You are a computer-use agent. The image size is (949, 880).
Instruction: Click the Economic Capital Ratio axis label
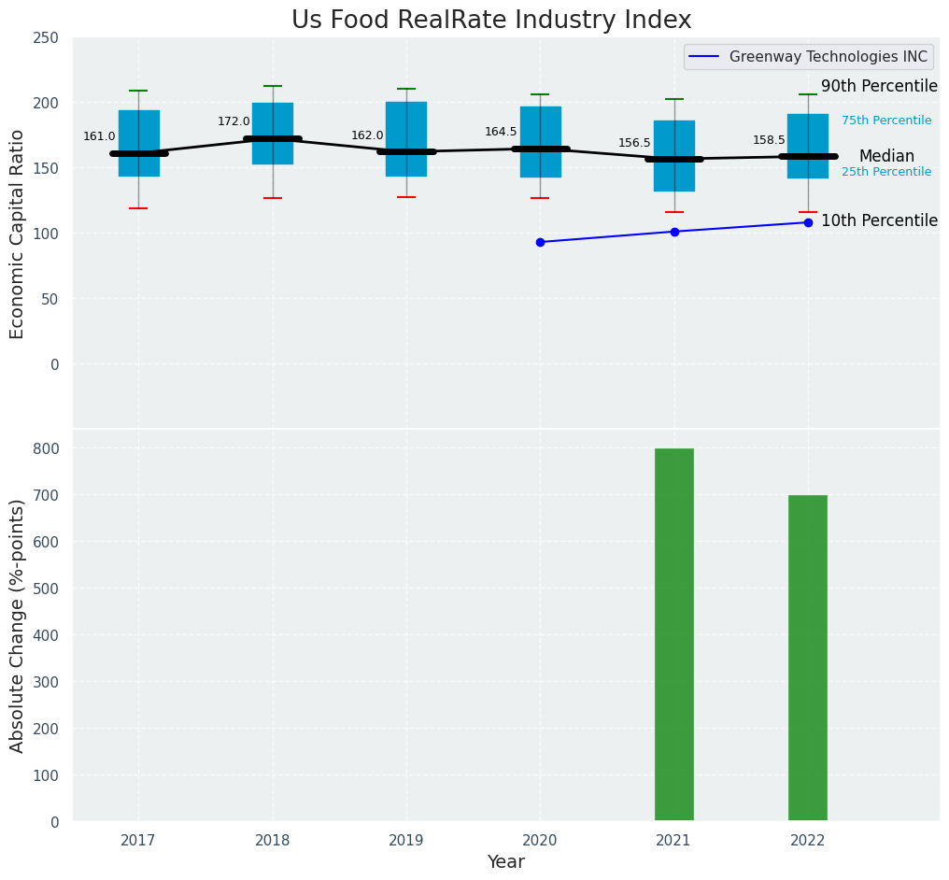[x=18, y=234]
